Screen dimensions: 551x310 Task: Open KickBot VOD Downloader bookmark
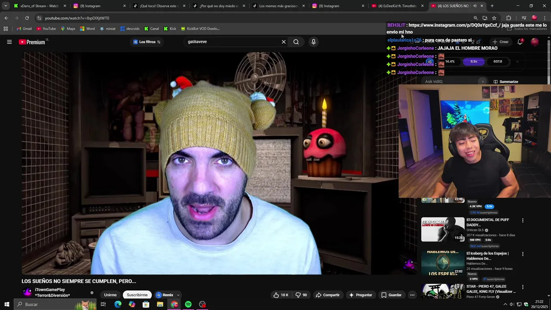pos(200,29)
